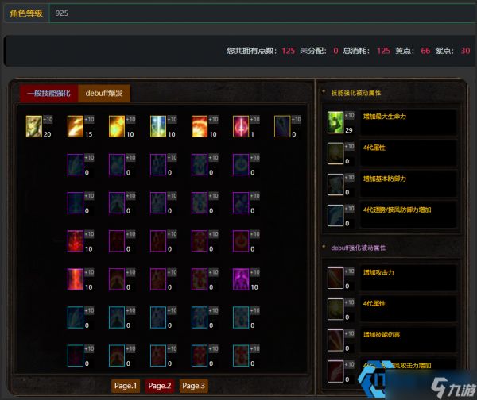477x400 pixels.
Task: Click +10 next to the first skill icon
Action: 48,119
